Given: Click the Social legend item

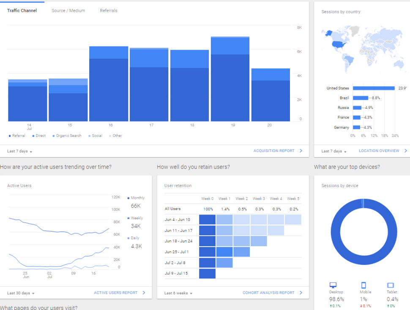Looking at the screenshot, I should tap(95, 136).
